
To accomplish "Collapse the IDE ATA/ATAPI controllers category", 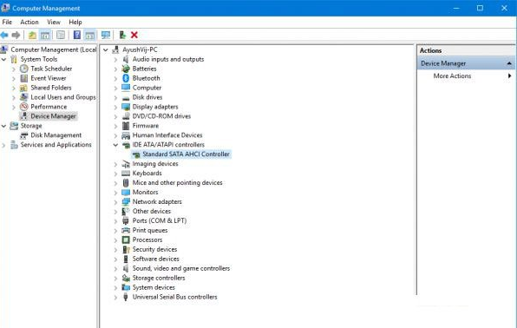I will [x=115, y=145].
